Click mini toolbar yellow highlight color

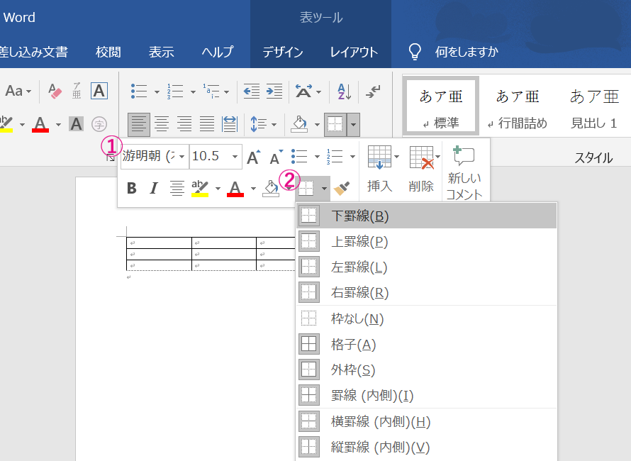point(200,188)
